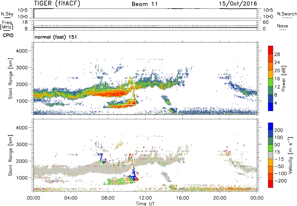Screen dimensions: 297x206
Task: Click the 200 tick on Velocity colorbar
Action: [x=279, y=130]
